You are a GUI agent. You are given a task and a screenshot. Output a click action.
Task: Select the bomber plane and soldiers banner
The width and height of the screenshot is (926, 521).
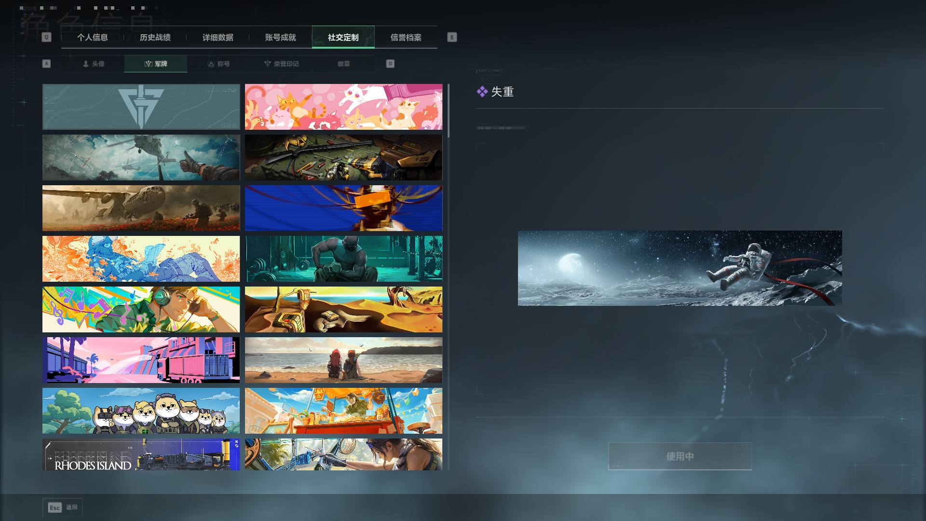click(x=141, y=208)
